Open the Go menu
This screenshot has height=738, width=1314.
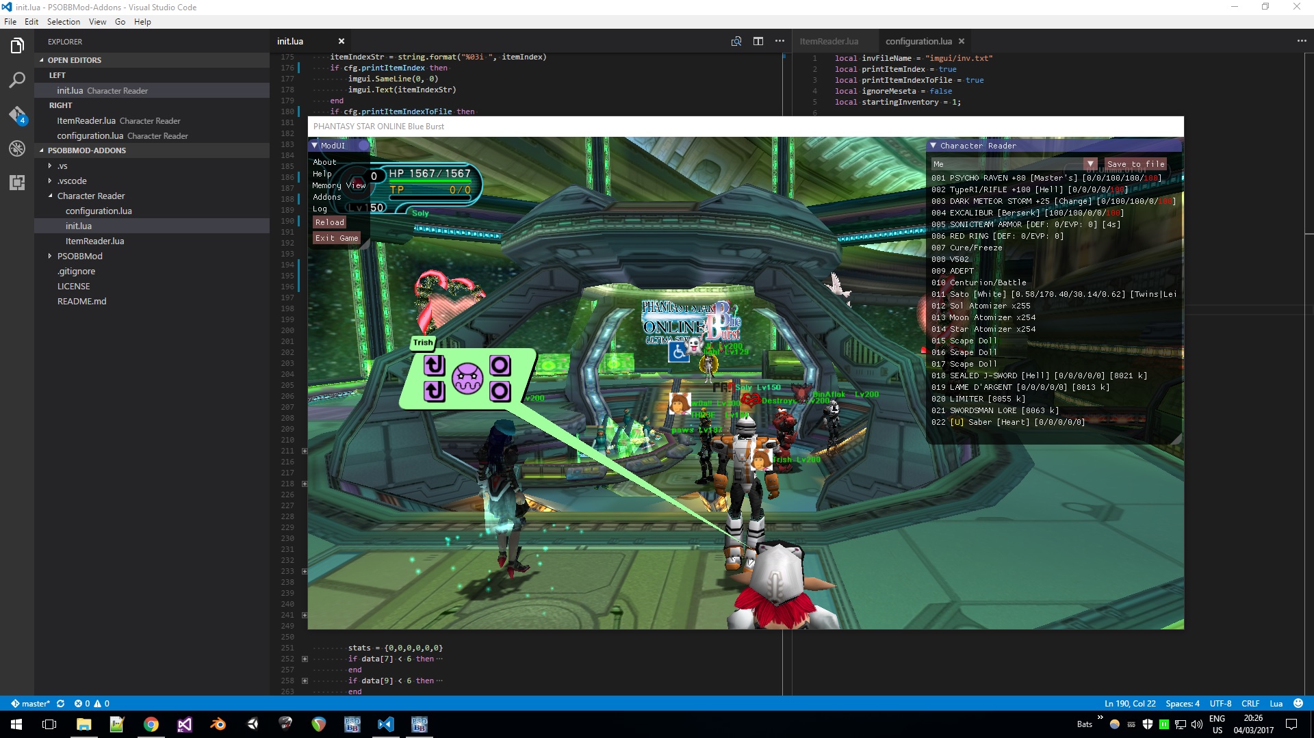point(120,22)
